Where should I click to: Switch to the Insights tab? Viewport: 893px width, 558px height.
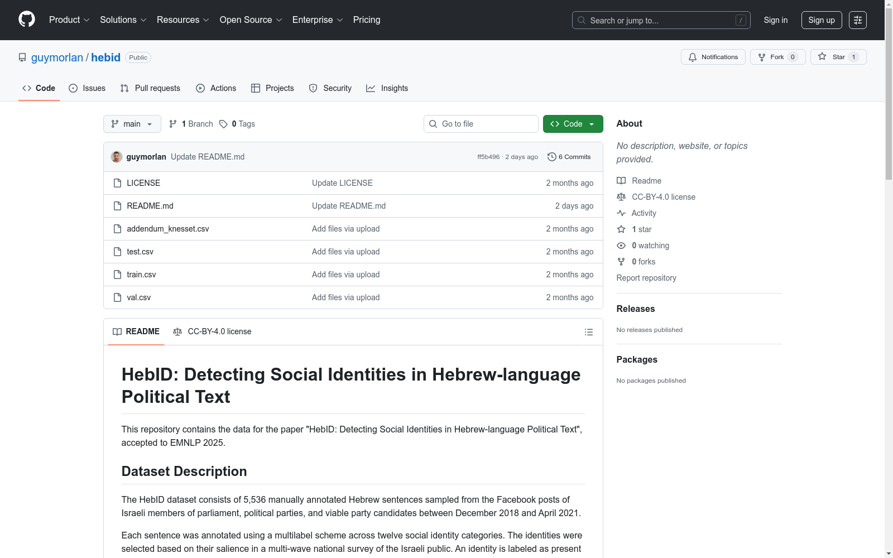[x=387, y=88]
